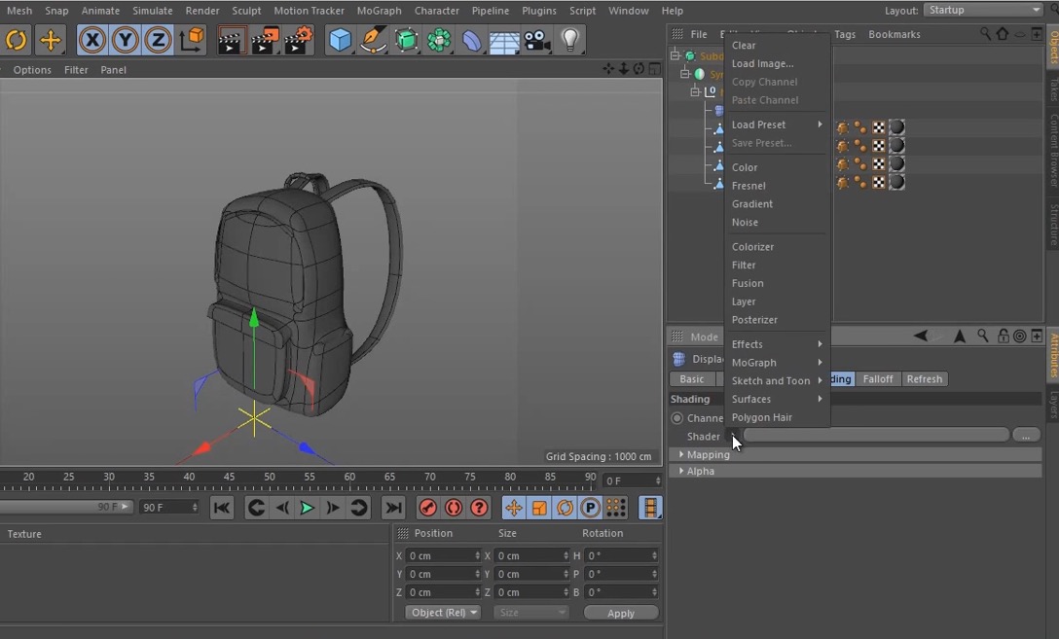Add a Camera to the scene
This screenshot has height=639, width=1059.
point(536,40)
